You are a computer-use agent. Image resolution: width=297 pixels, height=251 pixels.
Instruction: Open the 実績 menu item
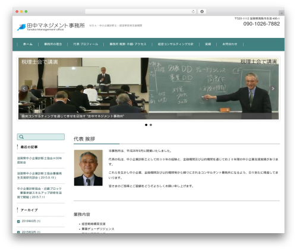pyautogui.click(x=208, y=44)
